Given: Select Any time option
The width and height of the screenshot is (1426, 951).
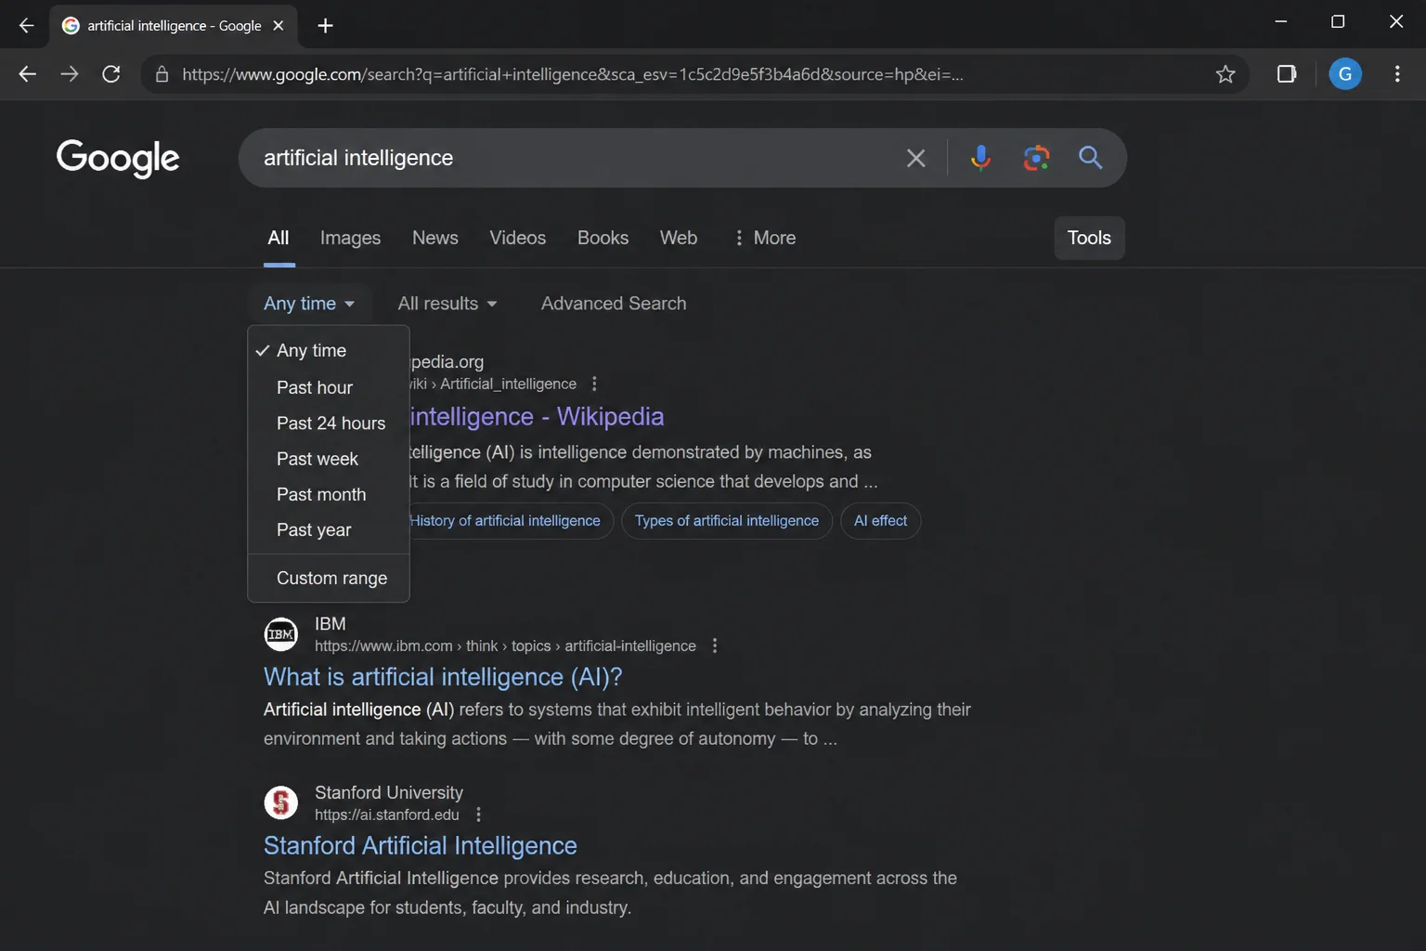Looking at the screenshot, I should (x=329, y=351).
